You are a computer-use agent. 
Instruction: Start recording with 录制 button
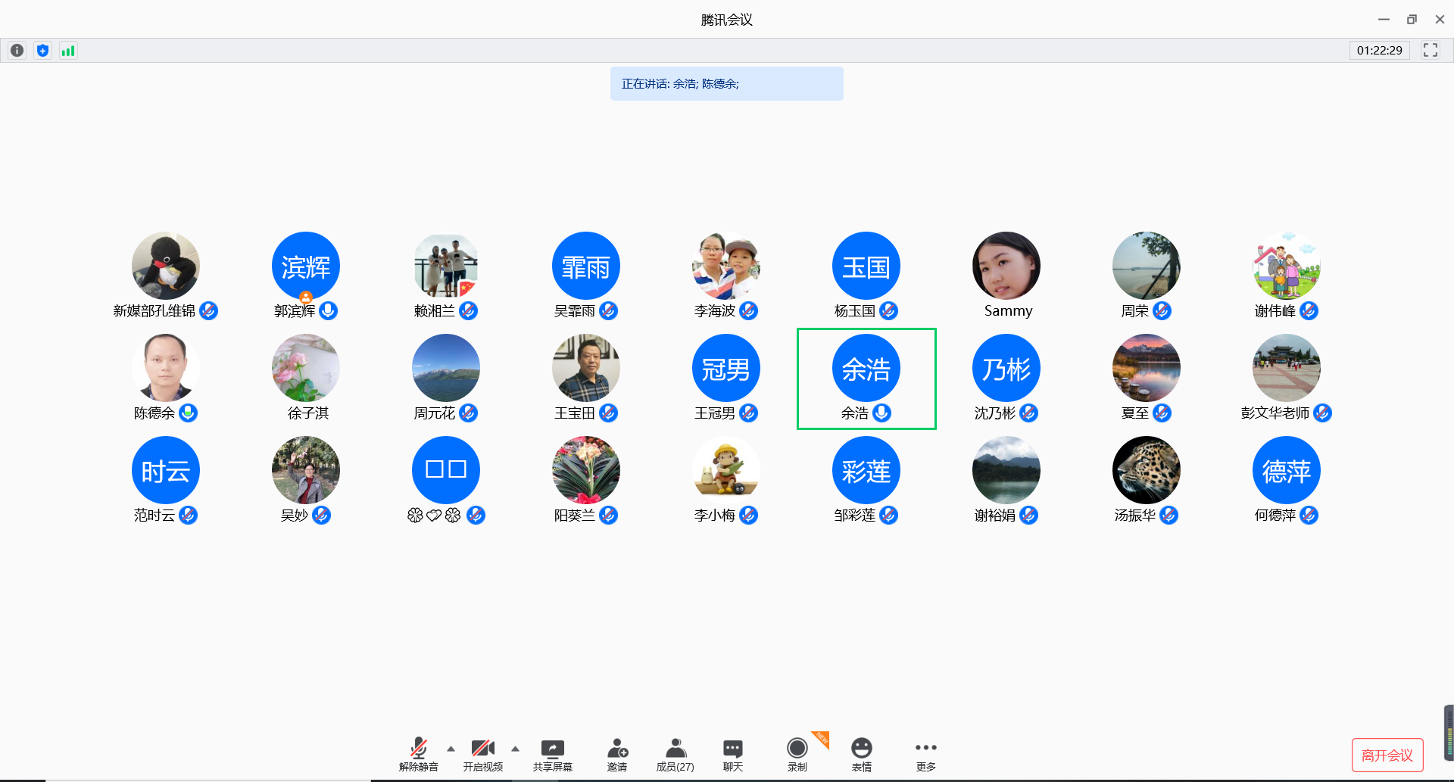coord(797,755)
